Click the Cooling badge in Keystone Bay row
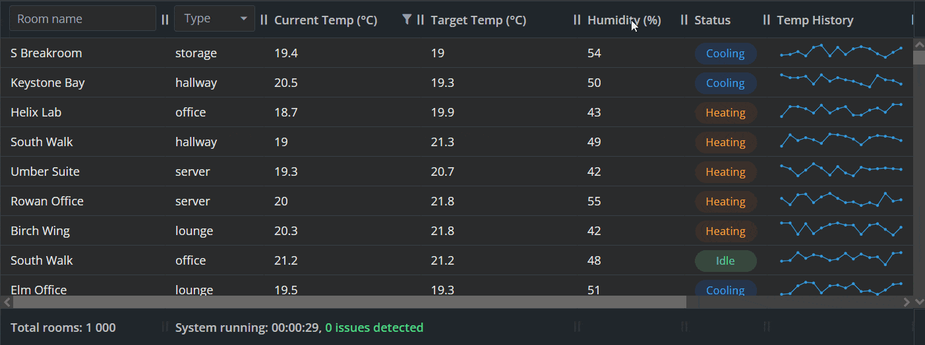Viewport: 925px width, 345px height. [x=725, y=83]
